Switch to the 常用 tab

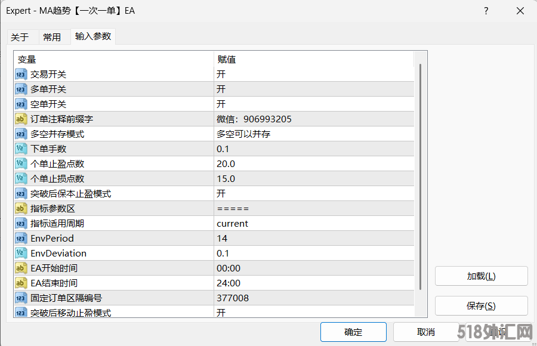point(52,37)
